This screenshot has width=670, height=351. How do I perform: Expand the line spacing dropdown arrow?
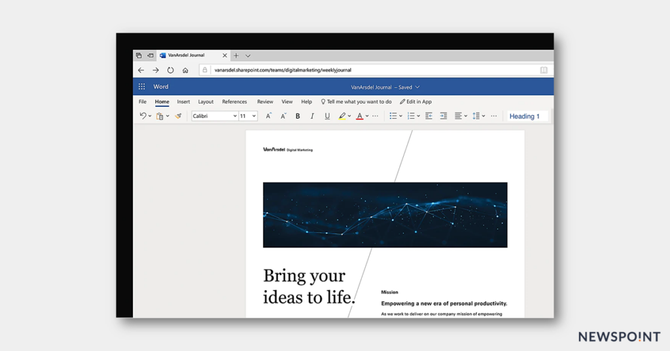tap(484, 116)
